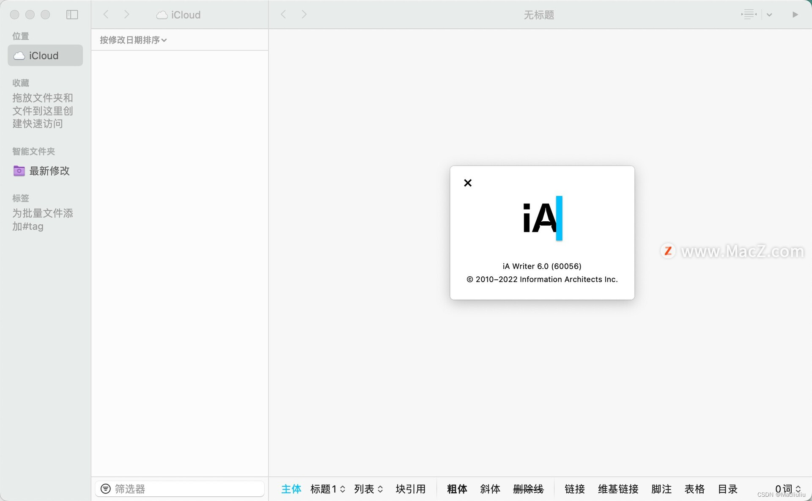This screenshot has width=812, height=501.
Task: Open the 列表 list dropdown
Action: tap(368, 489)
